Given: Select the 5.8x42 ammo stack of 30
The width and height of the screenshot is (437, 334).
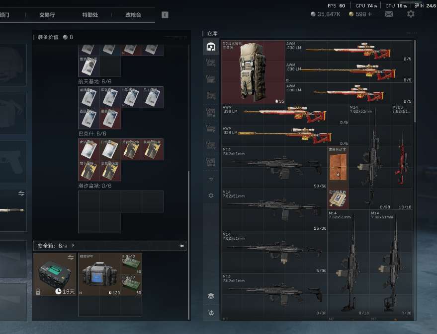Looking at the screenshot, I should [132, 264].
